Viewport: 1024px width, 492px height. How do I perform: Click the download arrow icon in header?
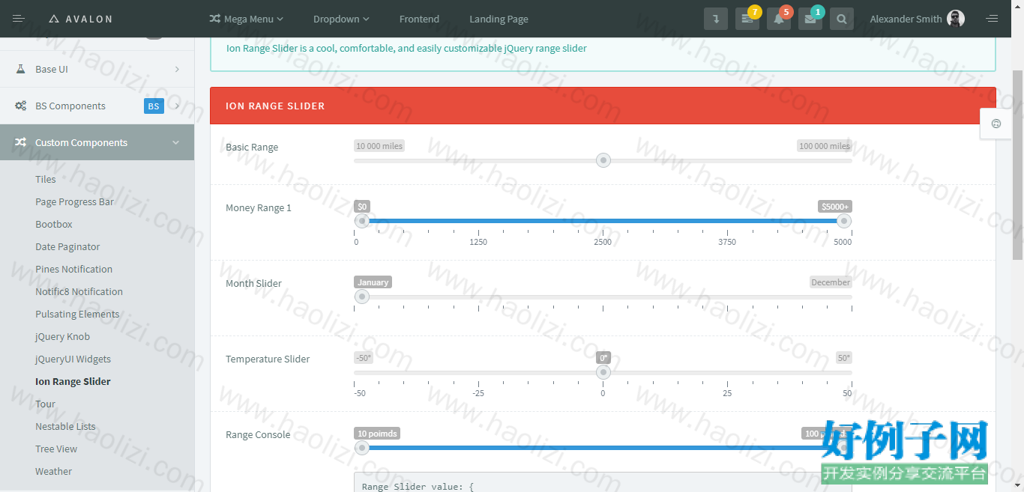pos(716,19)
